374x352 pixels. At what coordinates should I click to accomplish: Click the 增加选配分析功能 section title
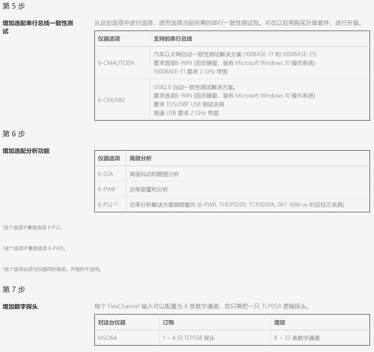[26, 151]
